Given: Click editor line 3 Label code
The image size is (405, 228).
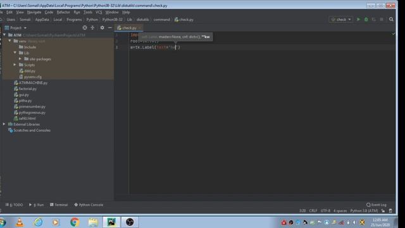Looking at the screenshot, I should tap(155, 47).
